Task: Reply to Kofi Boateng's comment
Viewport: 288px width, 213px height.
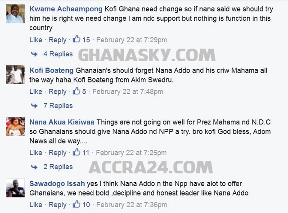Action: coord(58,92)
